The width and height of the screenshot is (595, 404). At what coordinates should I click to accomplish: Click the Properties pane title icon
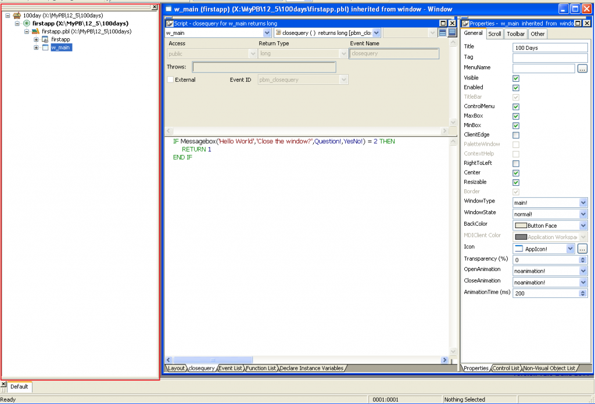pyautogui.click(x=465, y=23)
